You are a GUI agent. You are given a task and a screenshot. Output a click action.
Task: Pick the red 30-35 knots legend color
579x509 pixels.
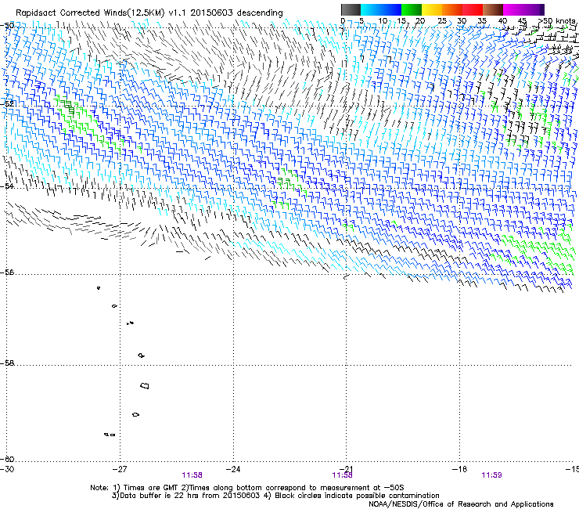[473, 9]
